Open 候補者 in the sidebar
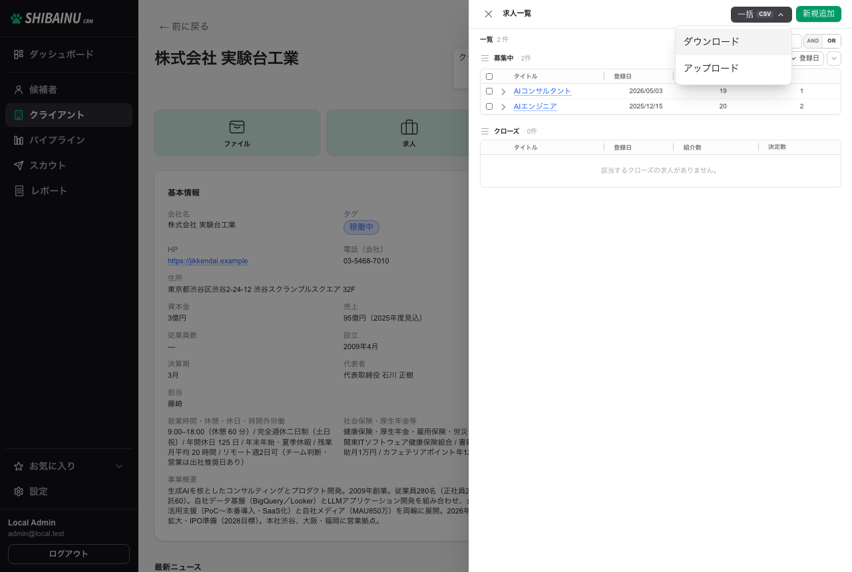Screen dimensions: 852x572 69,90
